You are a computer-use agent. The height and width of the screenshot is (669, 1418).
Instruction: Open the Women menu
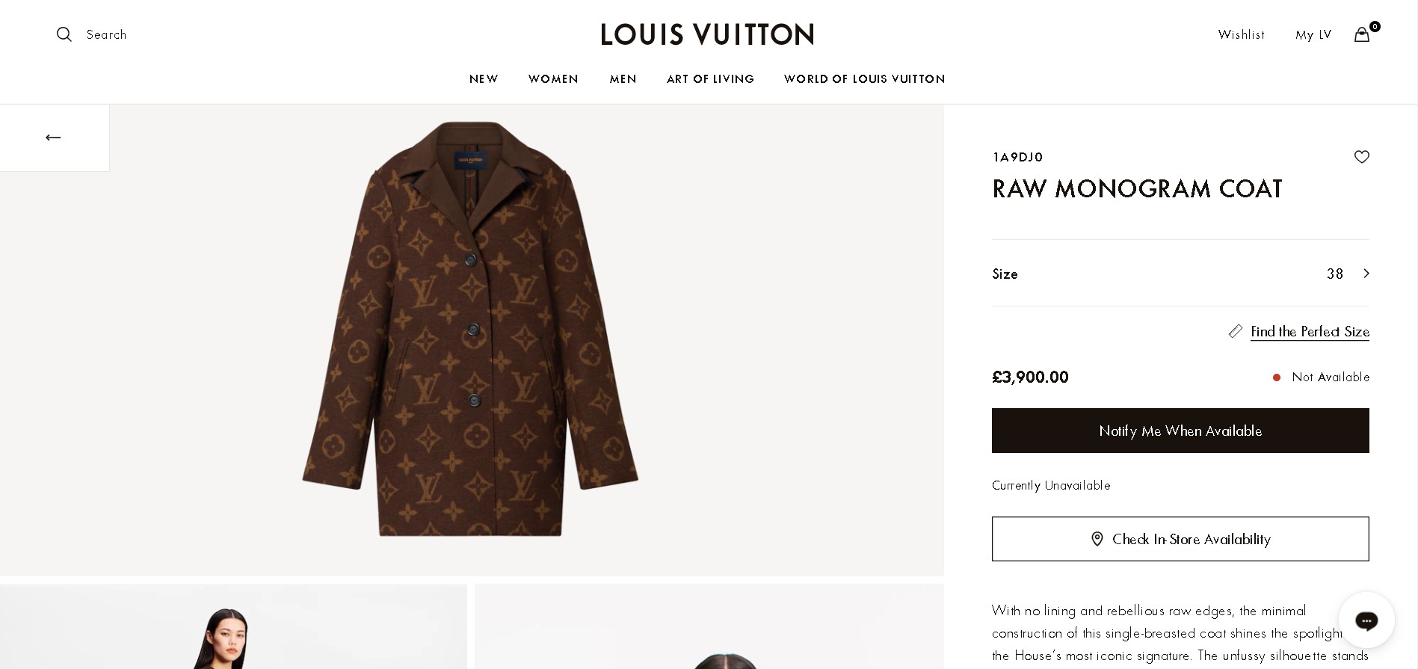pyautogui.click(x=553, y=79)
